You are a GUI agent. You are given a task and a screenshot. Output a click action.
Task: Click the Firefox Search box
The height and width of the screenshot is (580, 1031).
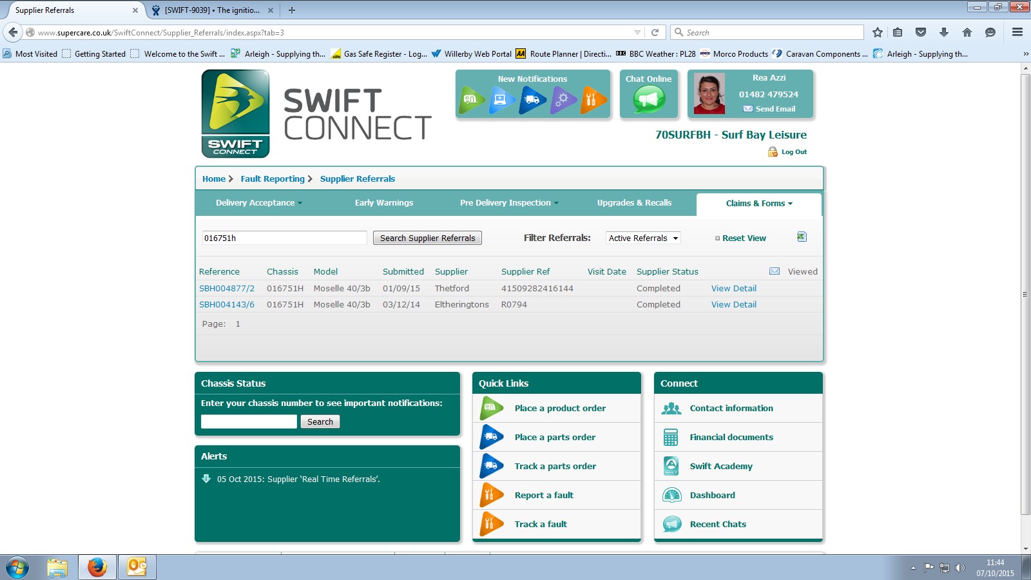[x=767, y=32]
